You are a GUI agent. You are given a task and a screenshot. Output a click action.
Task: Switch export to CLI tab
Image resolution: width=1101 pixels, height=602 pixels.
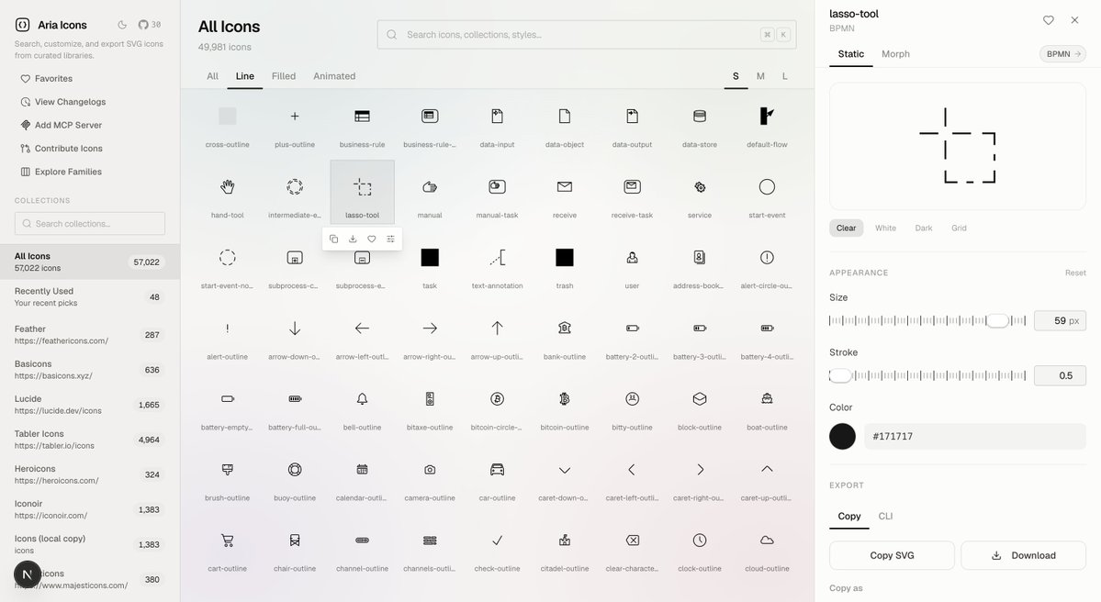(x=885, y=517)
